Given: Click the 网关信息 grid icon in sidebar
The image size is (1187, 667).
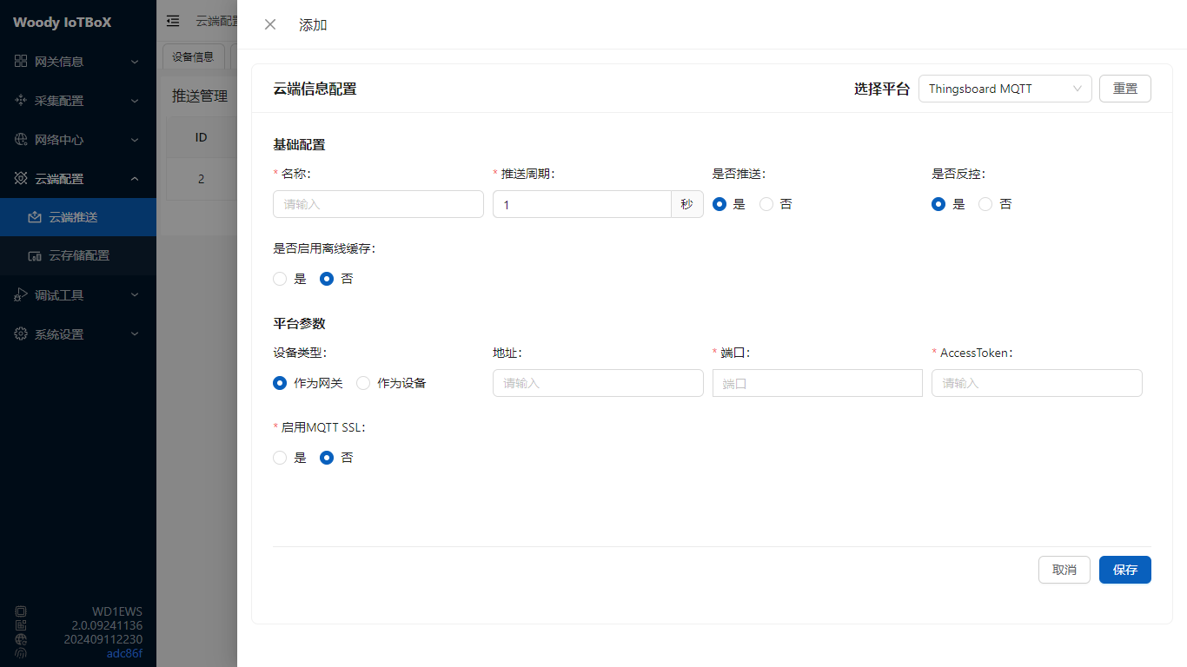Looking at the screenshot, I should pos(21,62).
